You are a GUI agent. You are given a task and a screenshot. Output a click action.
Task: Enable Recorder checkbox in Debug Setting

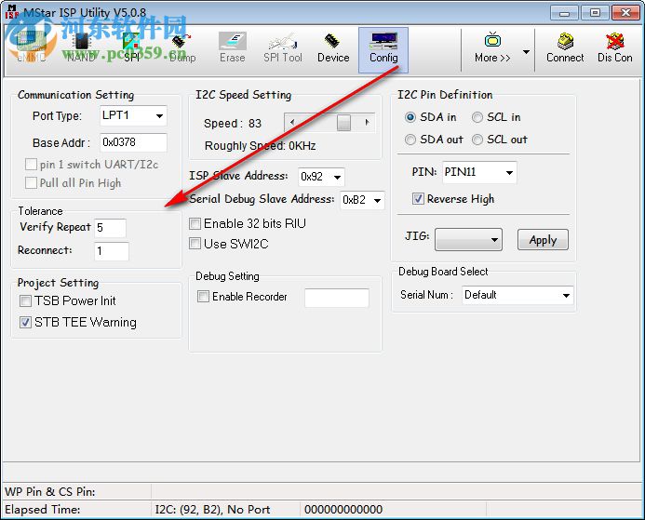click(x=203, y=297)
